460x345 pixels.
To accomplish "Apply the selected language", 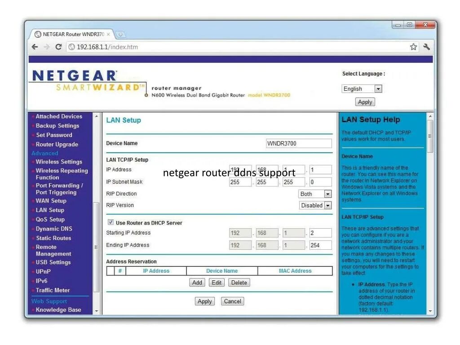I will 365,102.
